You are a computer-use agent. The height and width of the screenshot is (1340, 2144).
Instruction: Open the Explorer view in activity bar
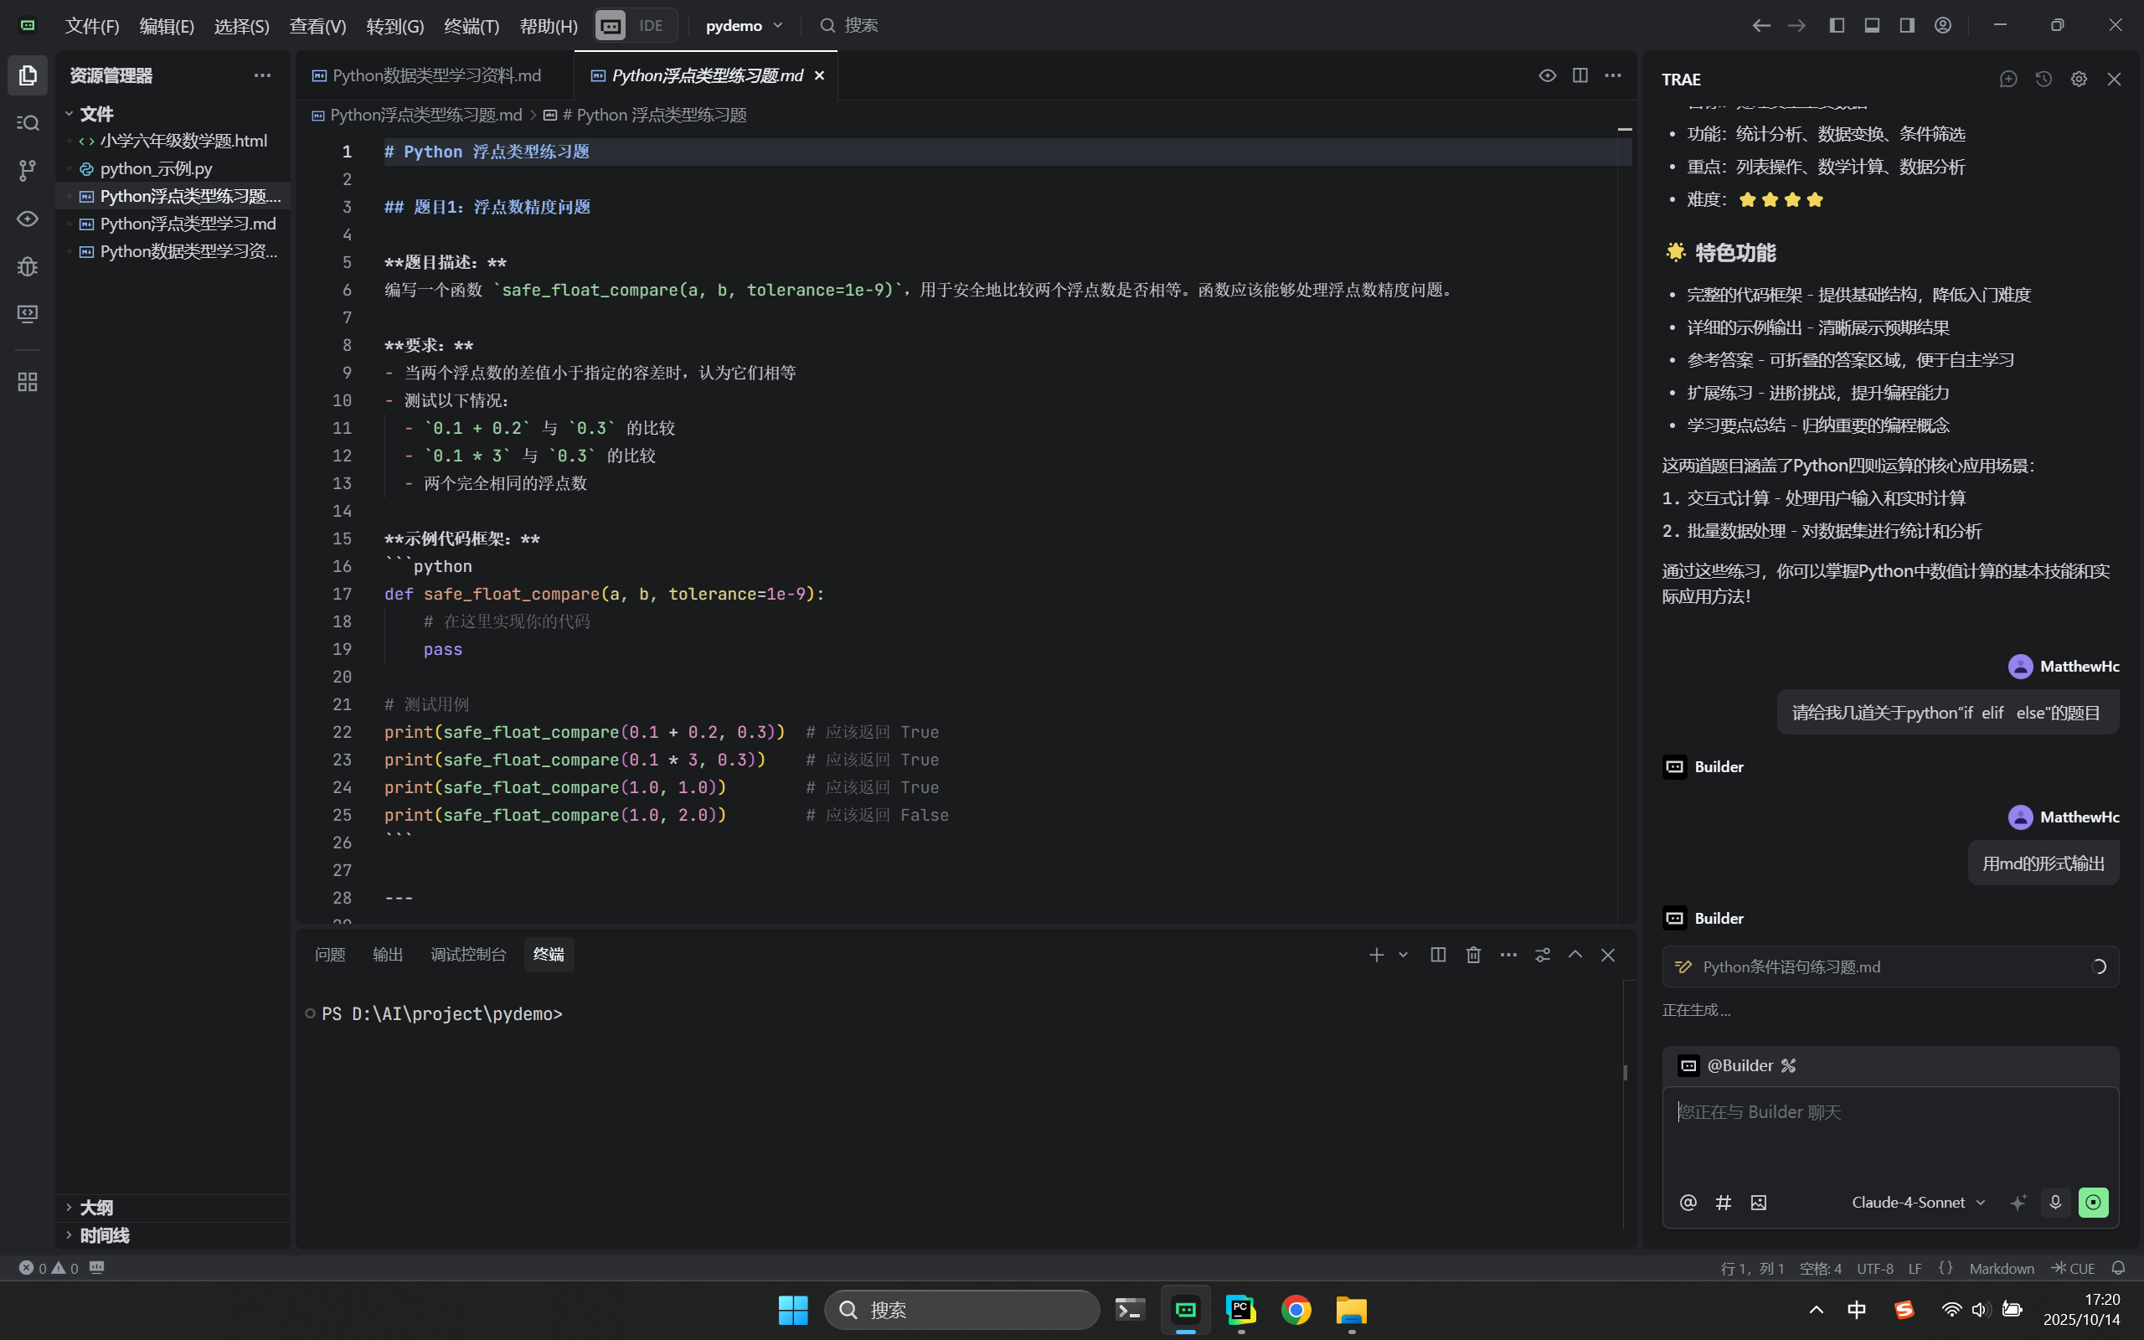point(28,75)
